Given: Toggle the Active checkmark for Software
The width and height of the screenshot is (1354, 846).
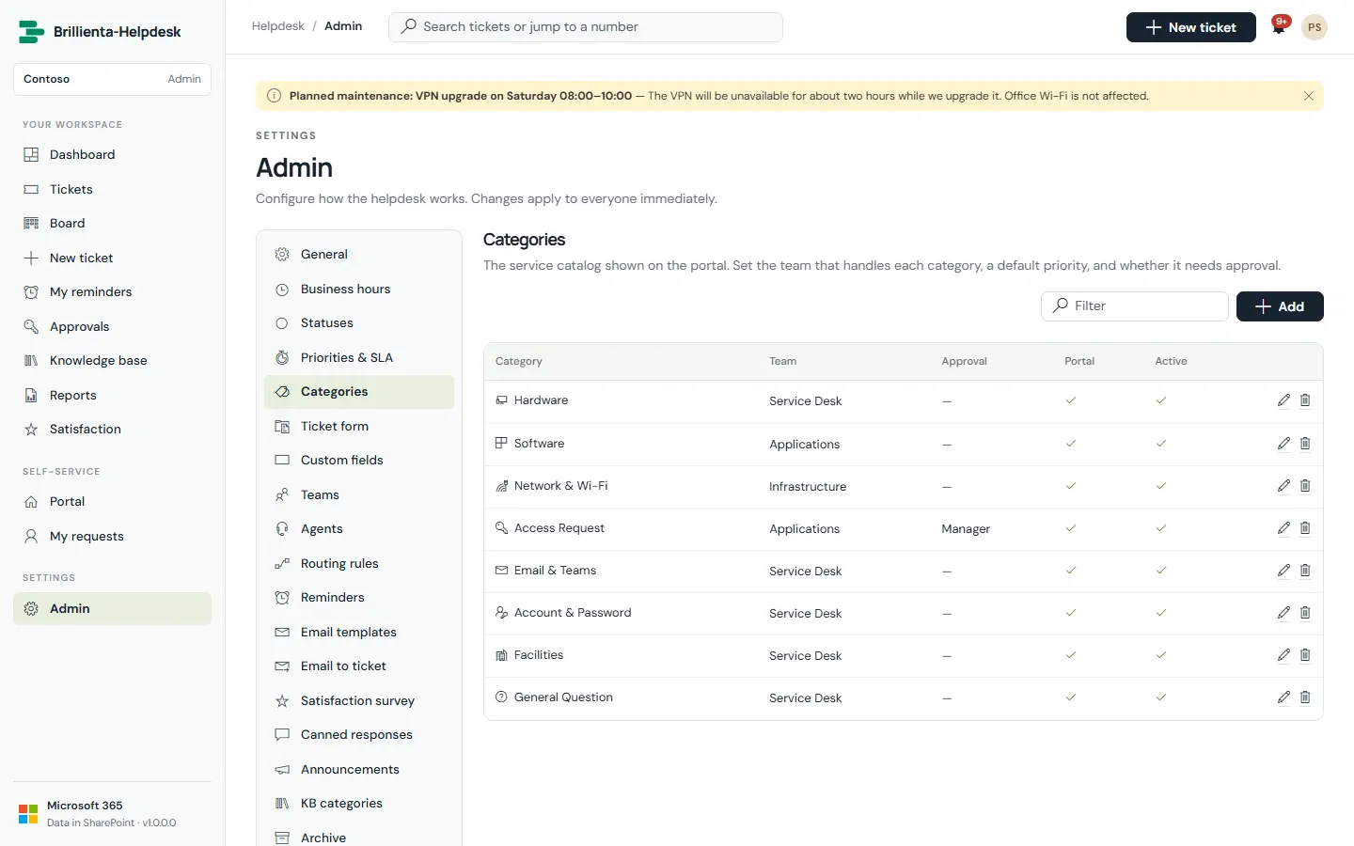Looking at the screenshot, I should pyautogui.click(x=1161, y=444).
